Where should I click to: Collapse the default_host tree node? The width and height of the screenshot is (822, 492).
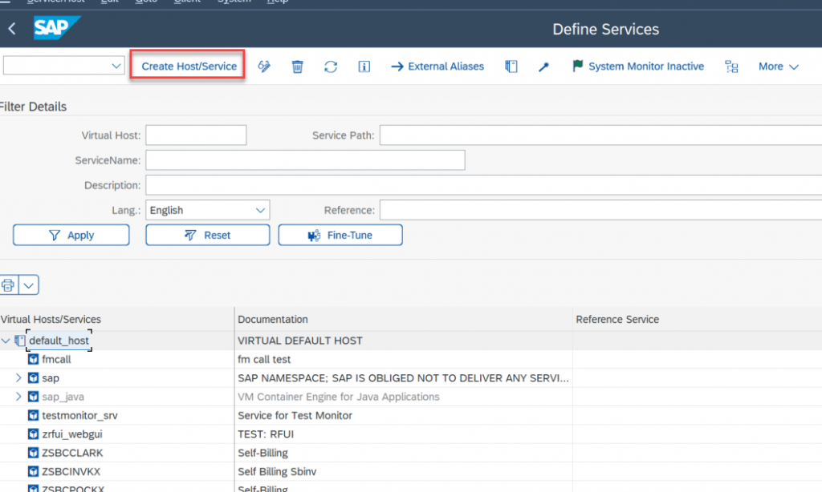pyautogui.click(x=6, y=341)
